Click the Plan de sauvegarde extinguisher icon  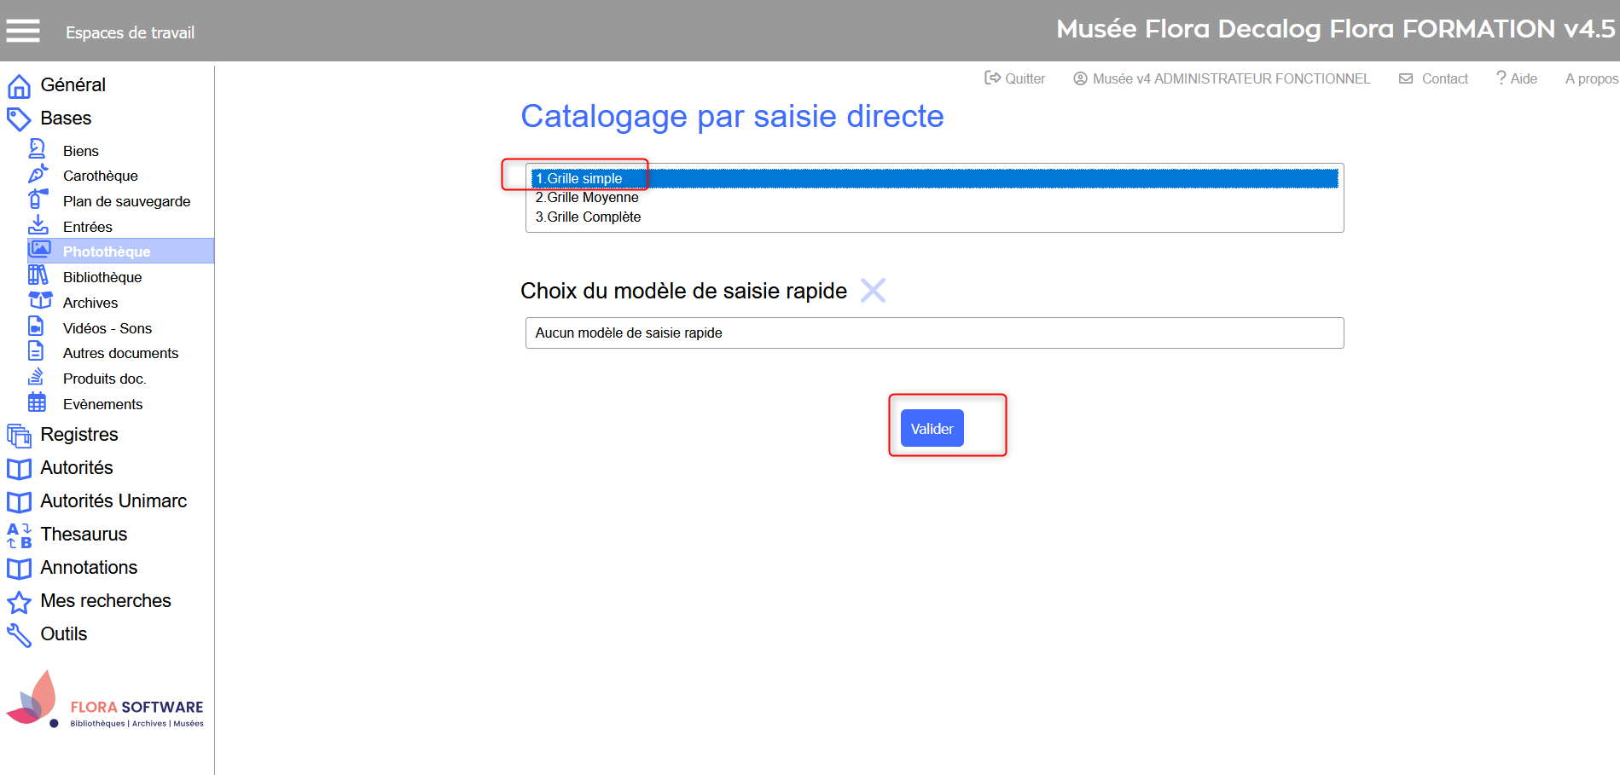click(x=37, y=200)
